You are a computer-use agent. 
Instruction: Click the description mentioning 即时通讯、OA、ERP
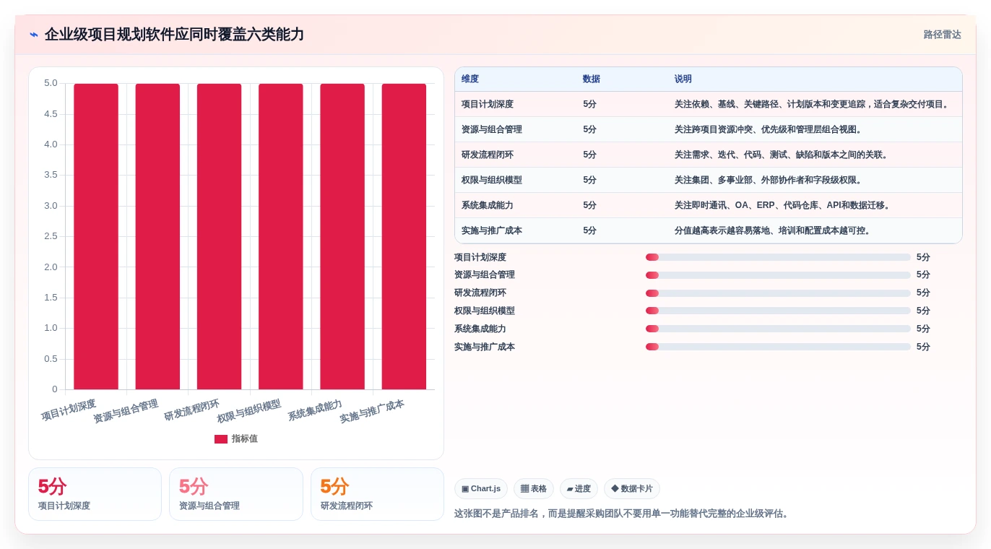[x=784, y=205]
